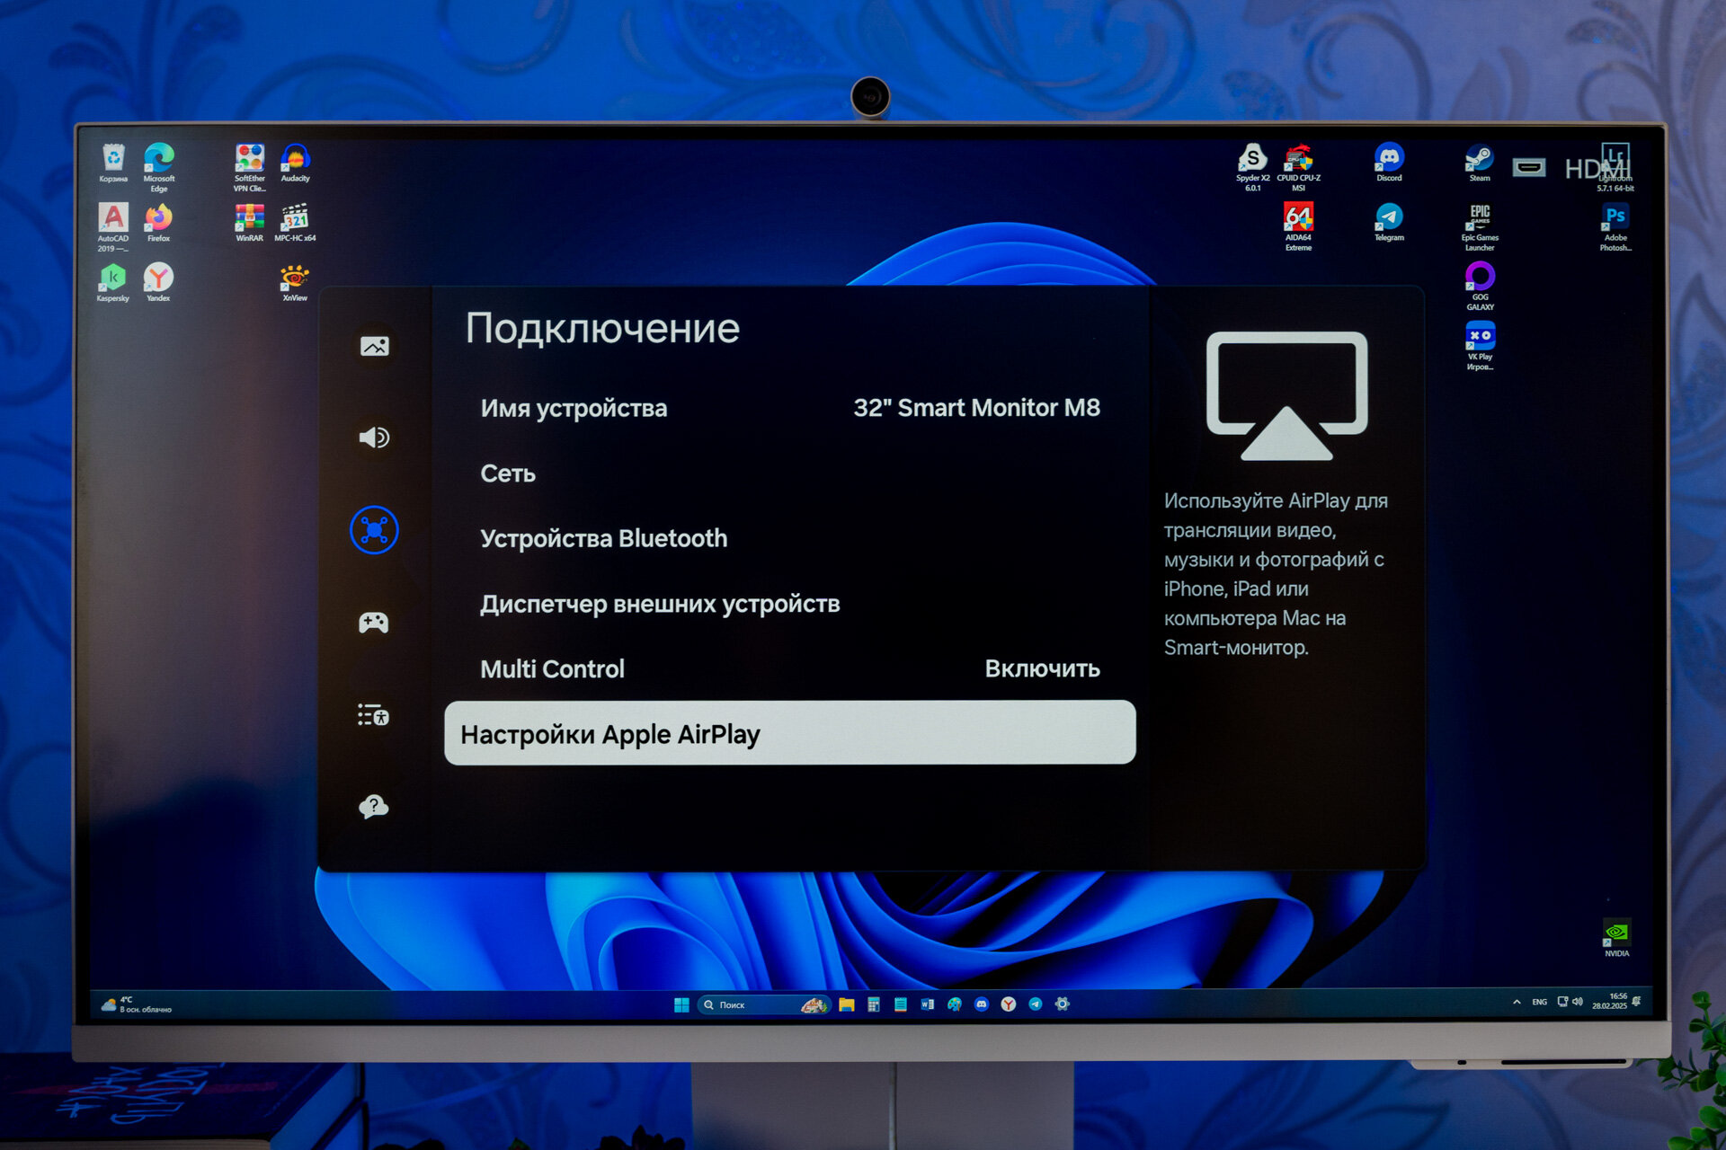Screen dimensions: 1726x1150
Task: Click the Включить value of Multi Control
Action: (x=1042, y=668)
